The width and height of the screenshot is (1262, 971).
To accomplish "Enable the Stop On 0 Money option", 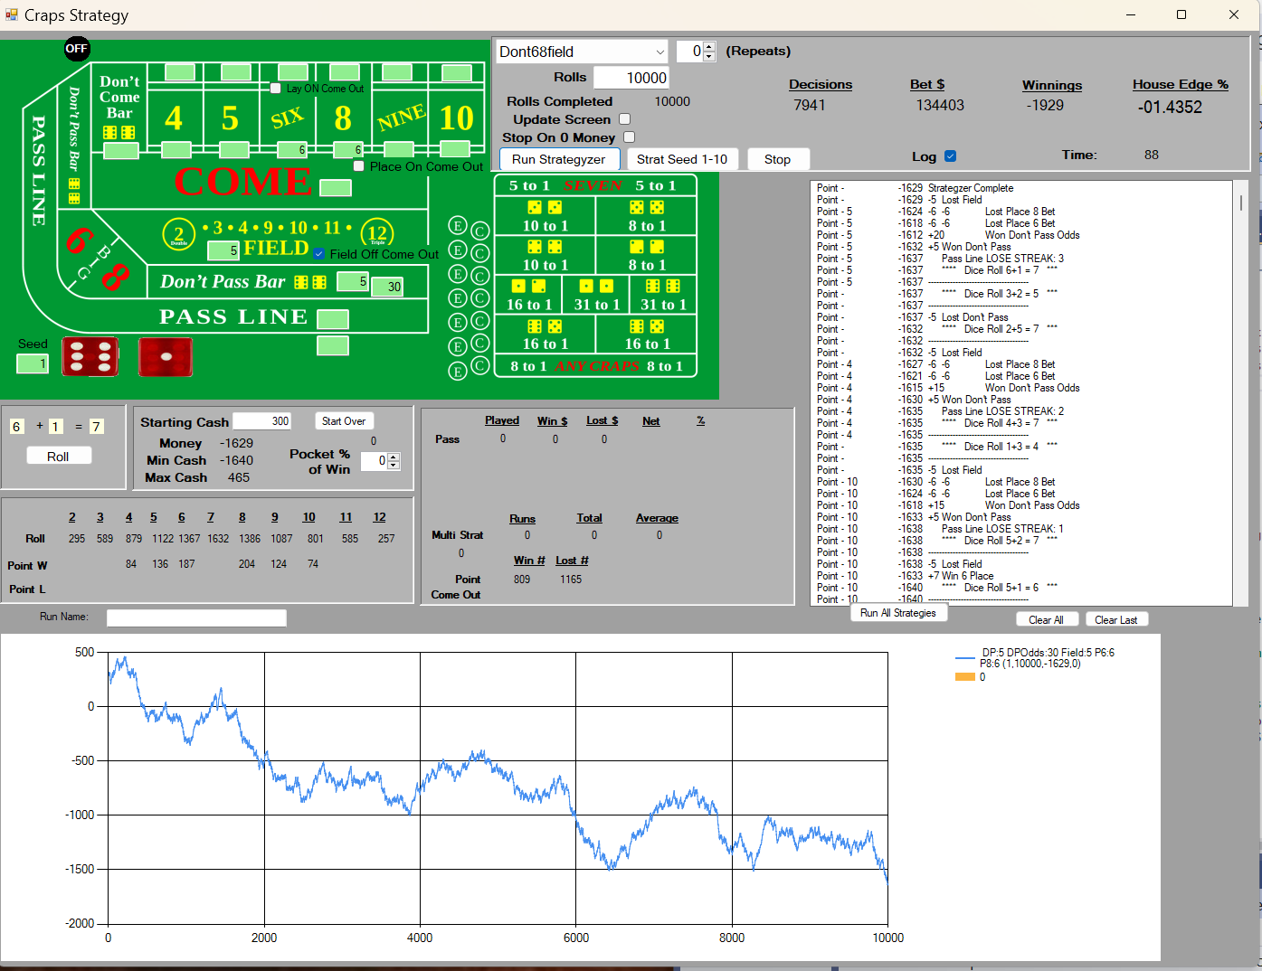I will pyautogui.click(x=629, y=137).
